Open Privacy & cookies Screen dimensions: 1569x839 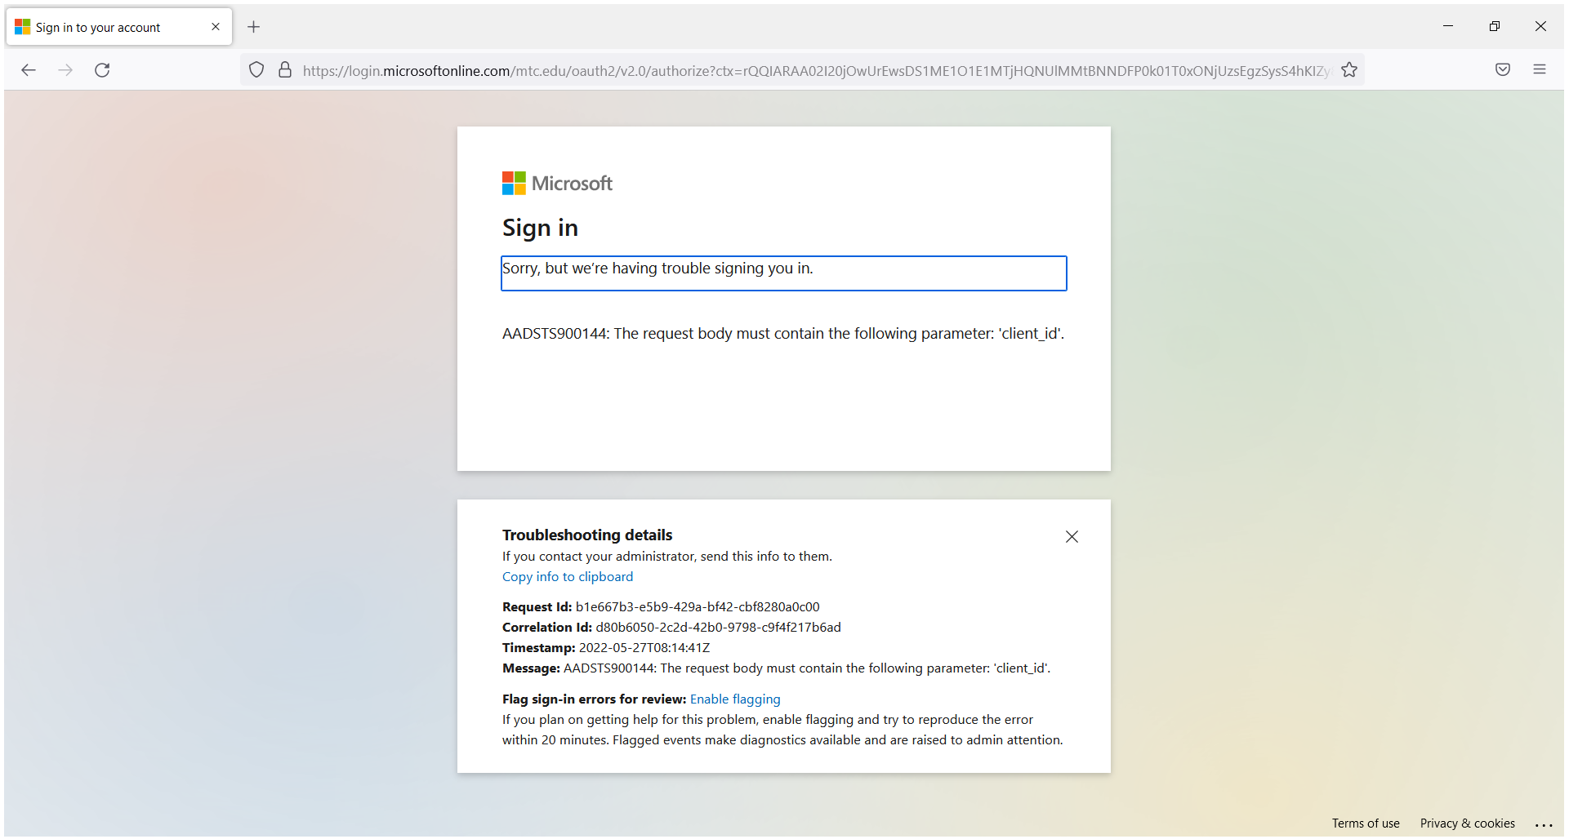(x=1467, y=823)
